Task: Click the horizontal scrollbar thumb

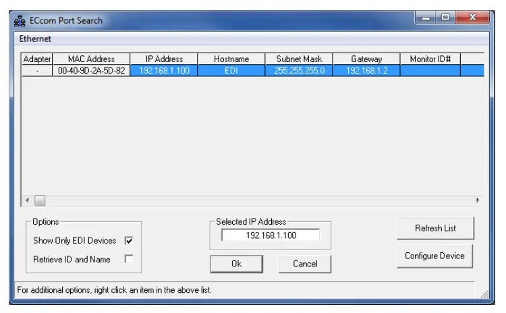Action: 40,200
